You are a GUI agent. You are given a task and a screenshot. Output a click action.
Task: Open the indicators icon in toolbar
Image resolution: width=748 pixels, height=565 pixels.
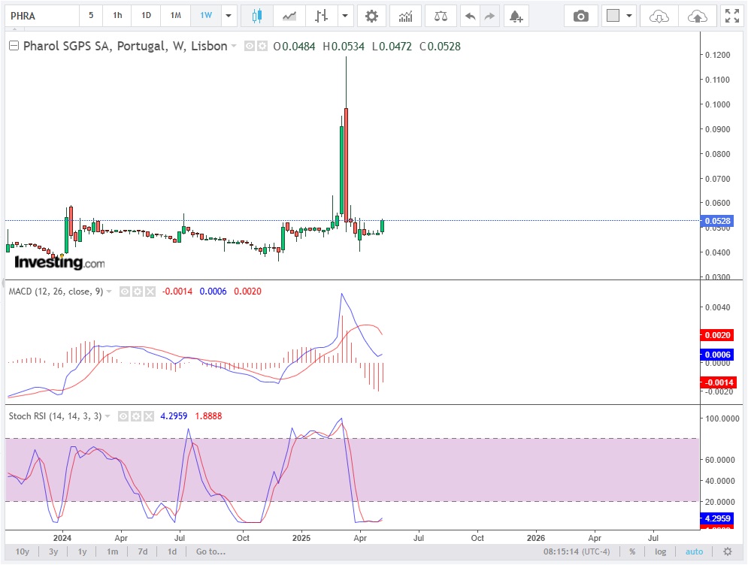pyautogui.click(x=405, y=16)
